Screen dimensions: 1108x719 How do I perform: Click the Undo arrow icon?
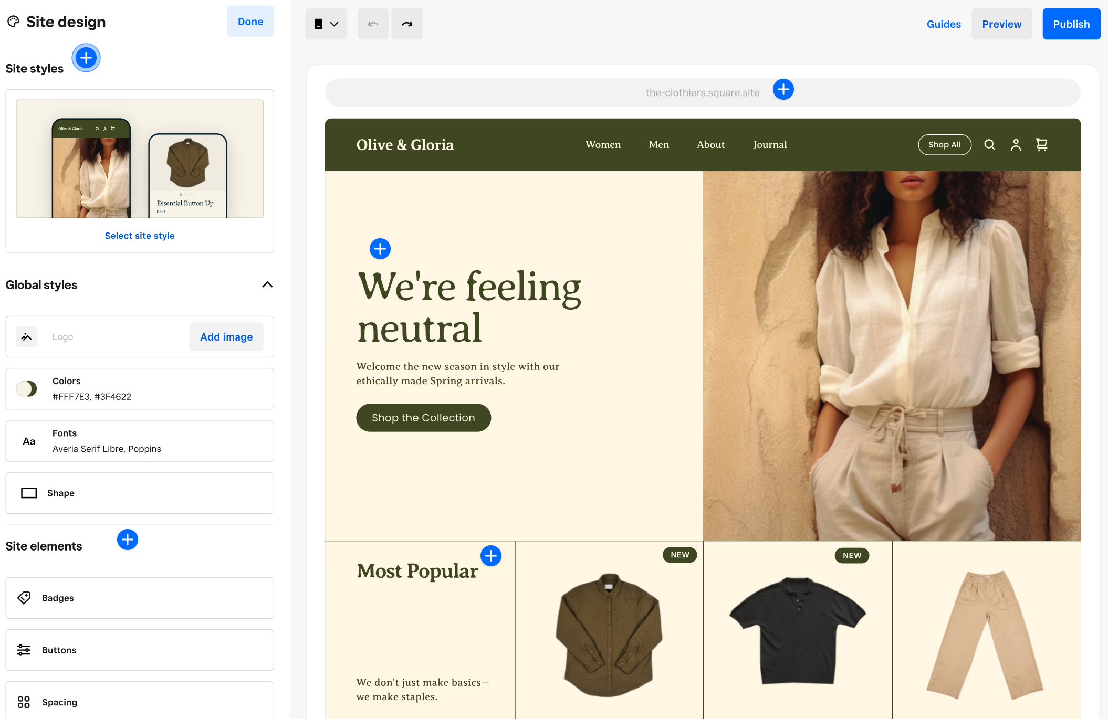pos(373,24)
